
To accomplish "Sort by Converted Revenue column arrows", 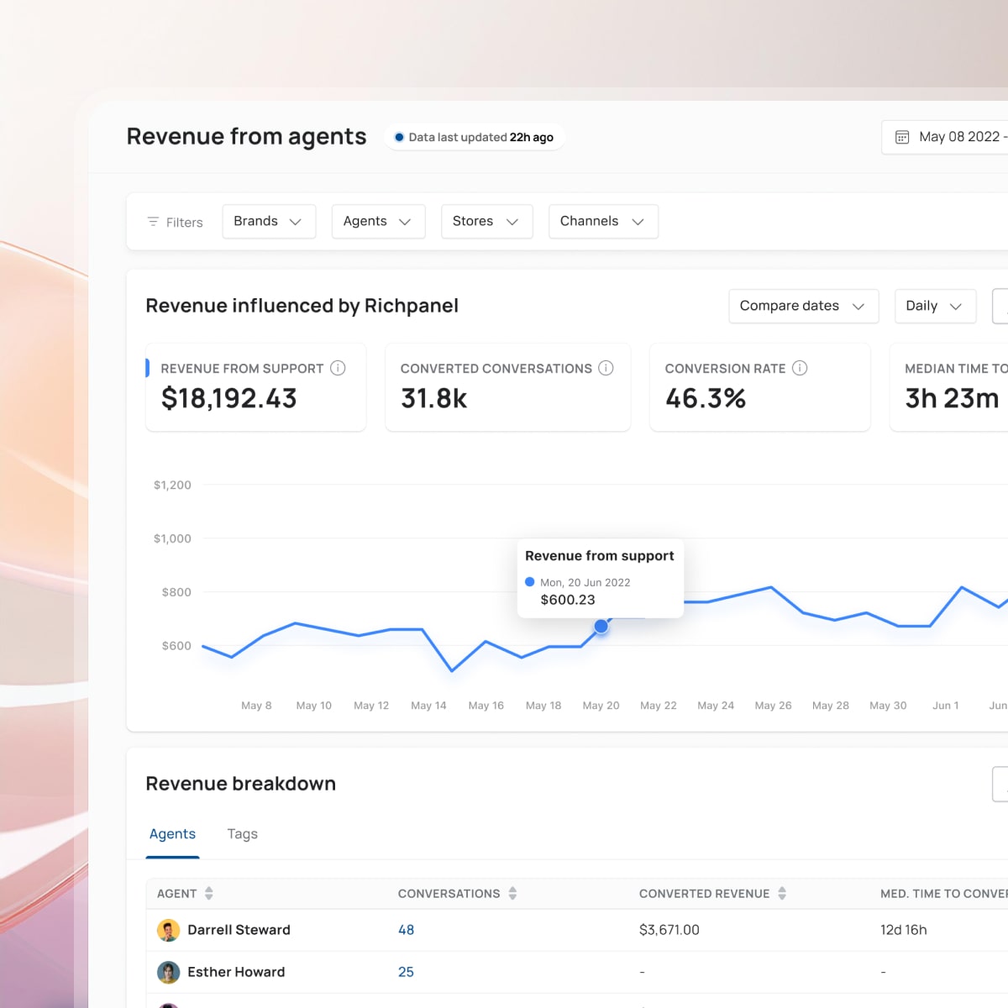I will click(782, 893).
